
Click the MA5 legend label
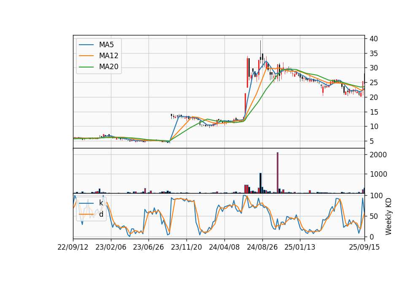(106, 45)
